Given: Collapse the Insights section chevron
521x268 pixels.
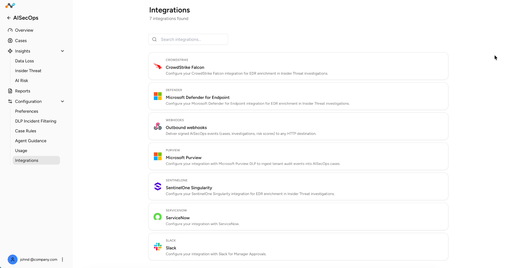Looking at the screenshot, I should 62,51.
